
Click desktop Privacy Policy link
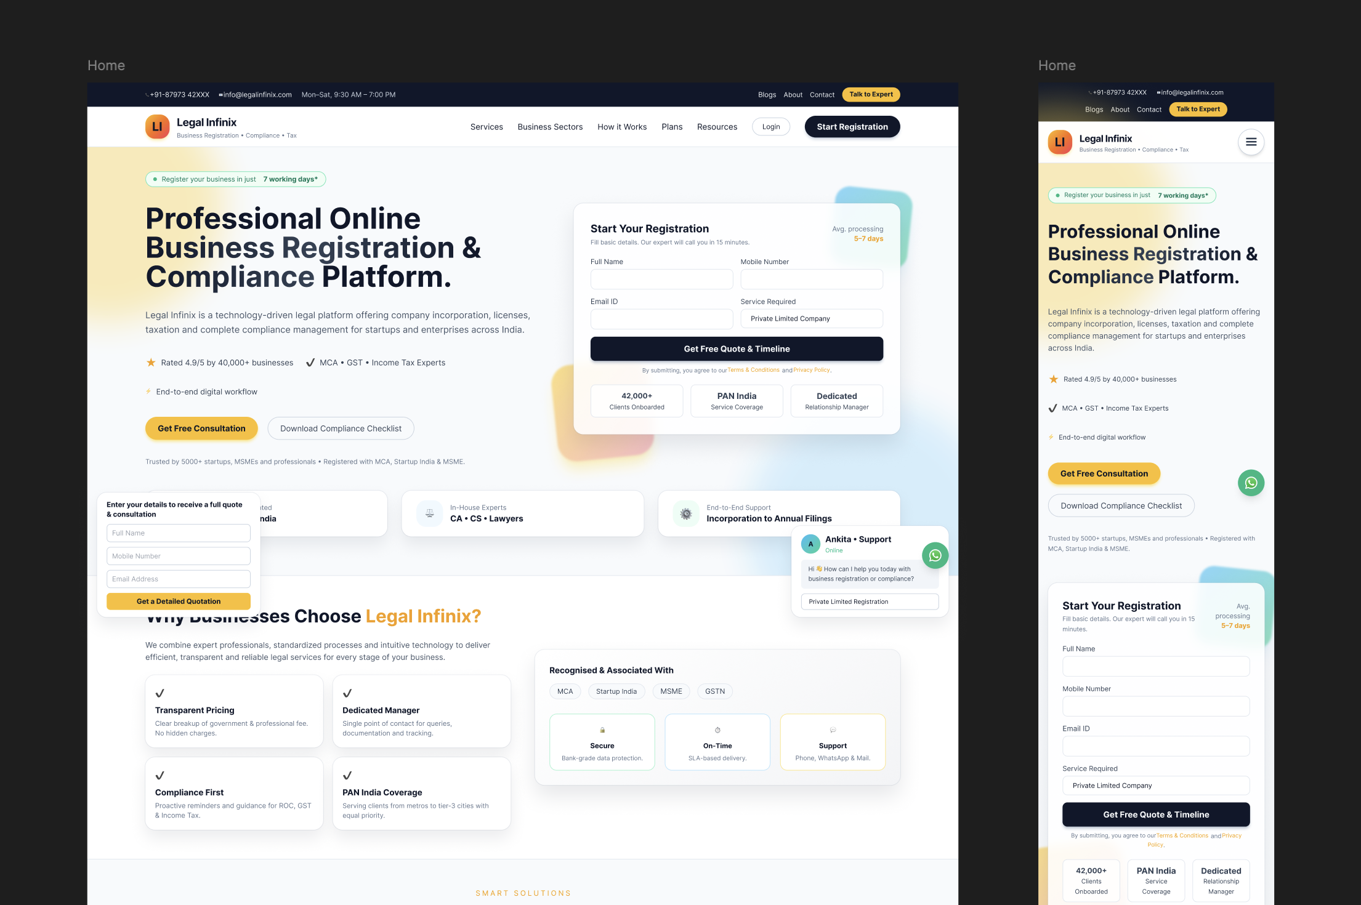[x=812, y=370]
